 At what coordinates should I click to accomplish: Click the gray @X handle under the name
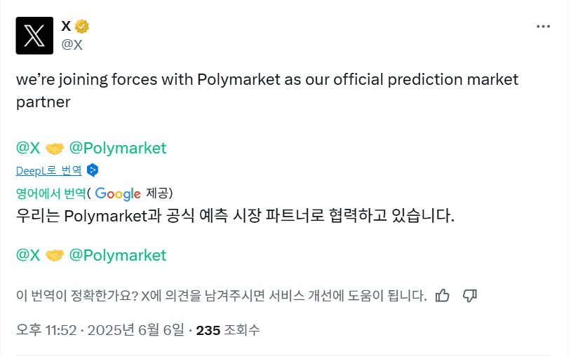click(72, 45)
